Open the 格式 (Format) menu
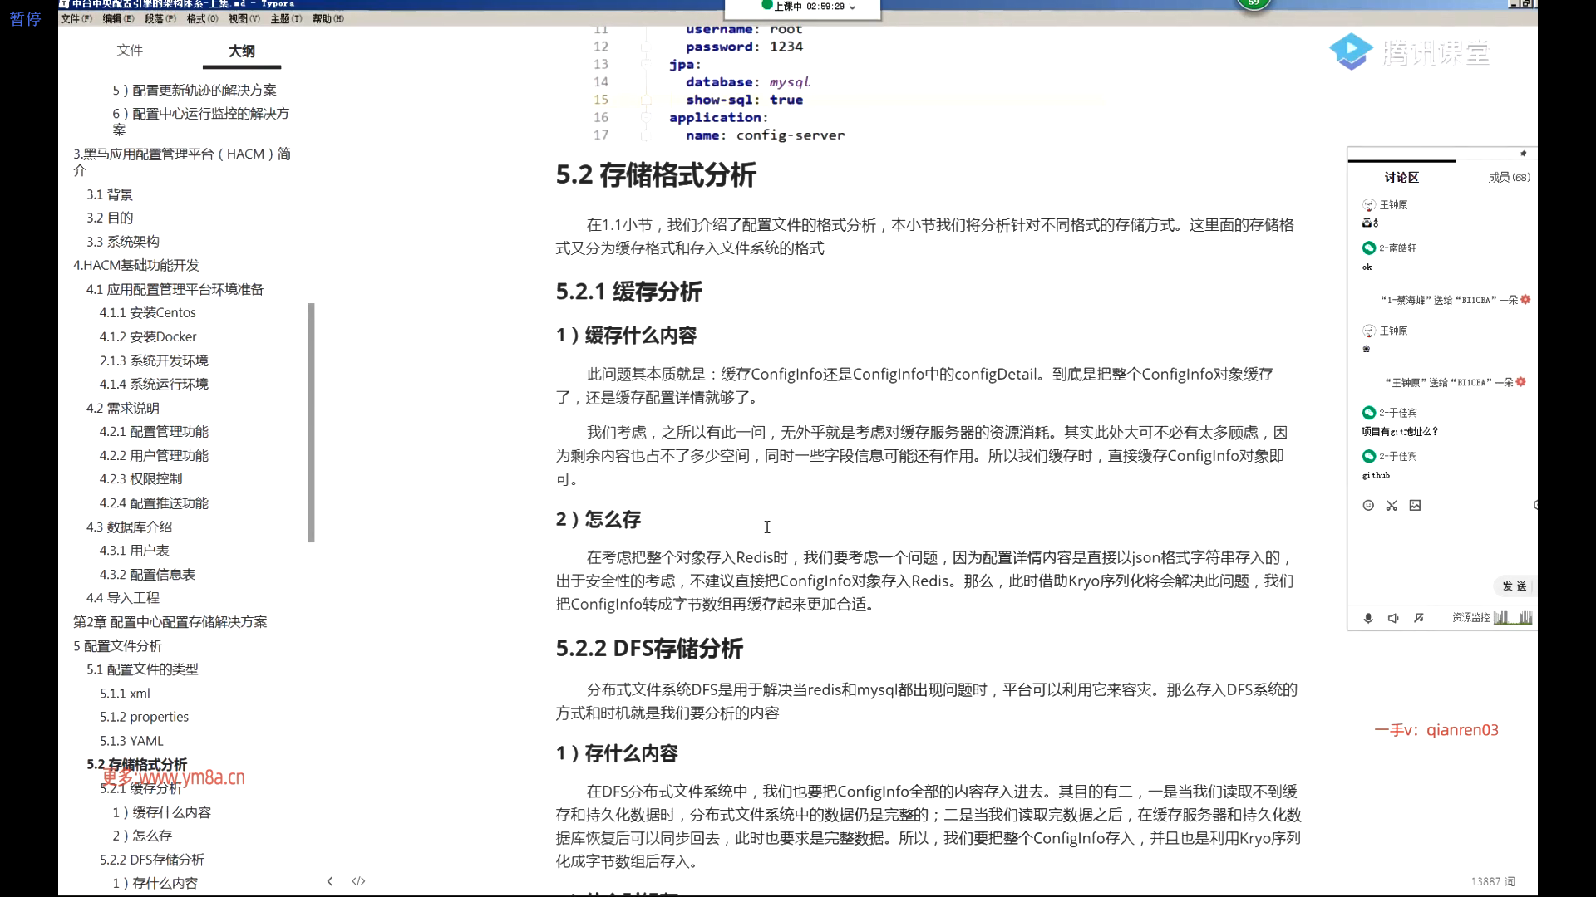This screenshot has width=1596, height=897. (x=202, y=18)
